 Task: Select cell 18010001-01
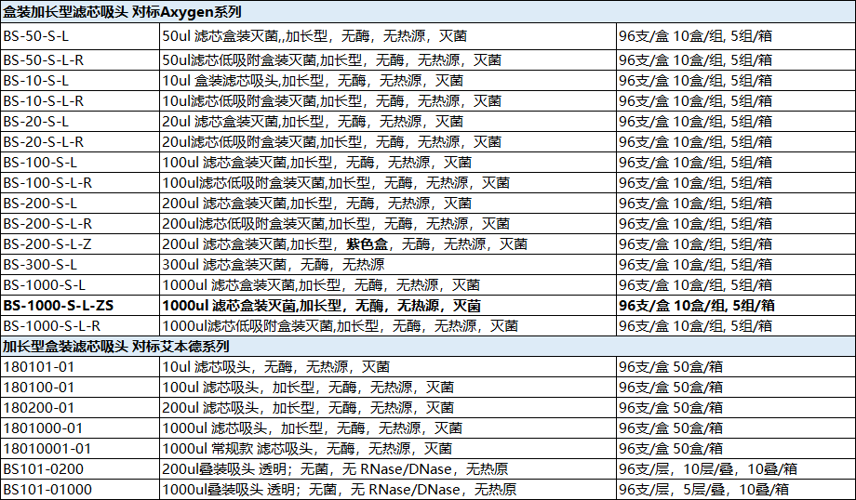click(80, 448)
